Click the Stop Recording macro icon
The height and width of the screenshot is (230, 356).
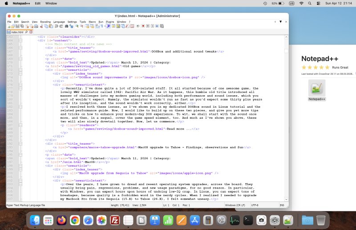(148, 26)
